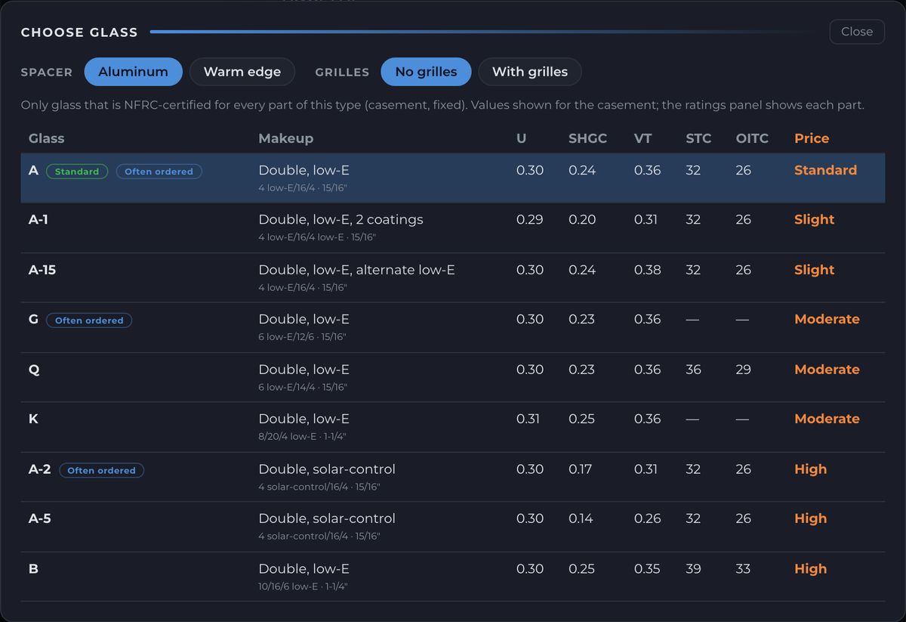This screenshot has height=622, width=906.
Task: Click the U value 0.31
Action: [528, 419]
